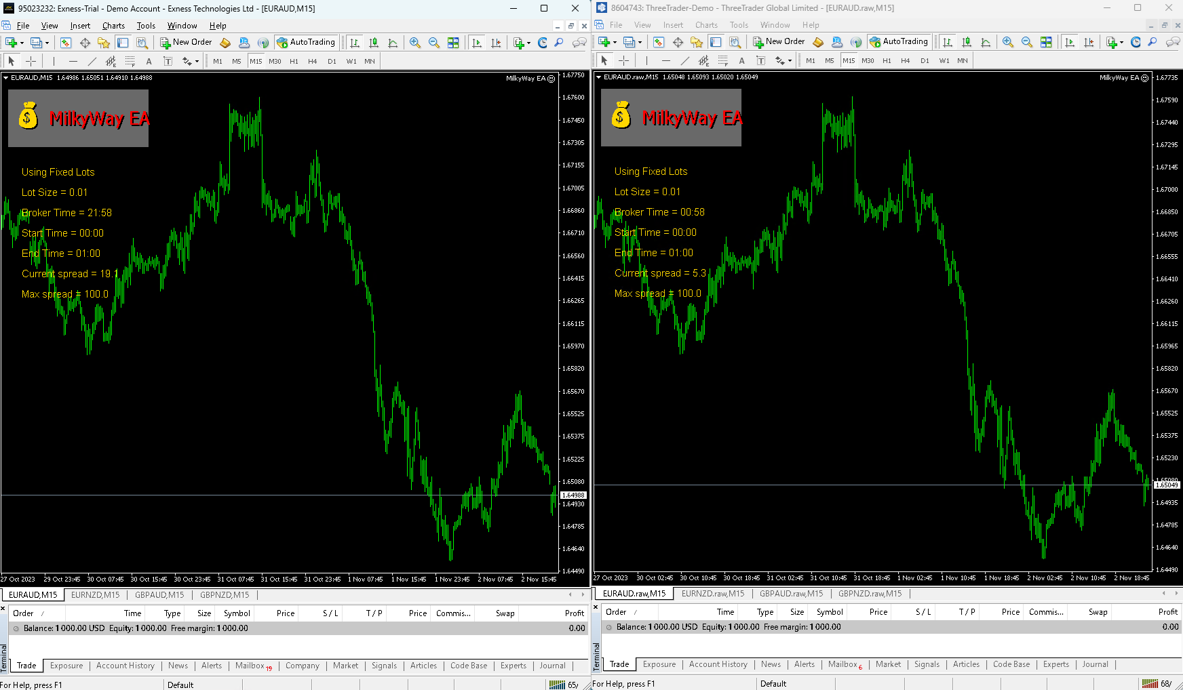Tile chart windows in Exness terminal
This screenshot has height=690, width=1183.
point(453,43)
